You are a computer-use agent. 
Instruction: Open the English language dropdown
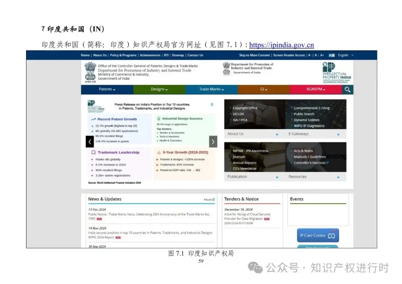click(x=345, y=55)
